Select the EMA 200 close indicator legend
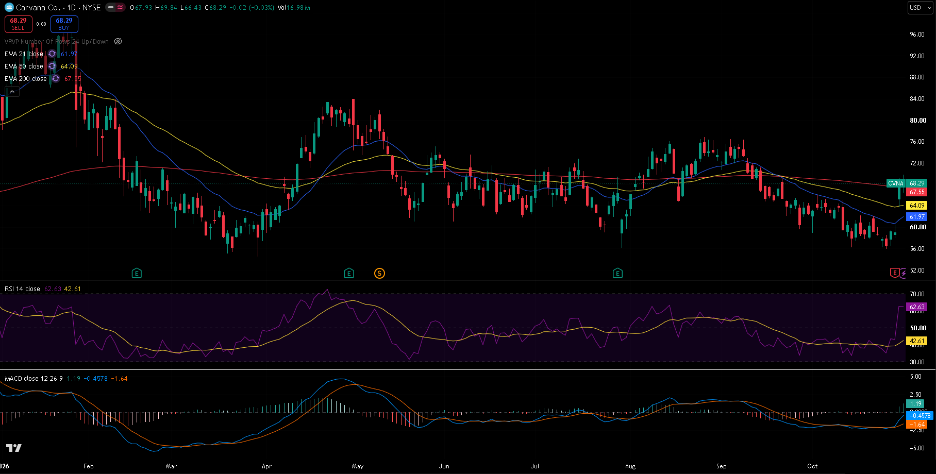This screenshot has height=474, width=936. click(x=26, y=79)
